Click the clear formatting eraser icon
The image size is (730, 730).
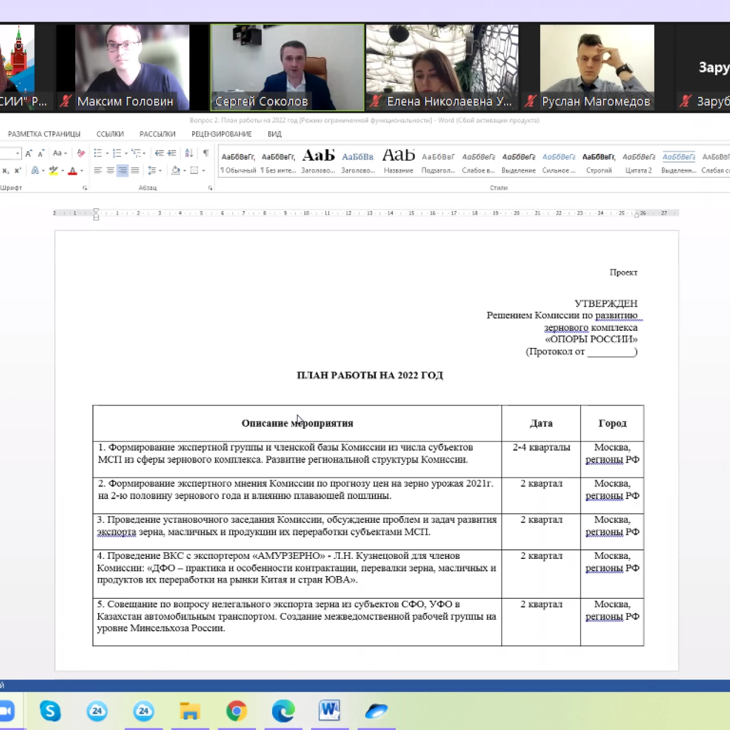coord(81,153)
